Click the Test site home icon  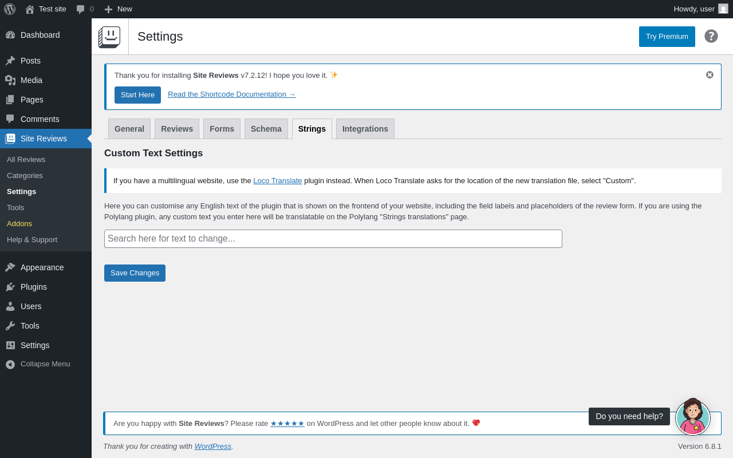30,9
